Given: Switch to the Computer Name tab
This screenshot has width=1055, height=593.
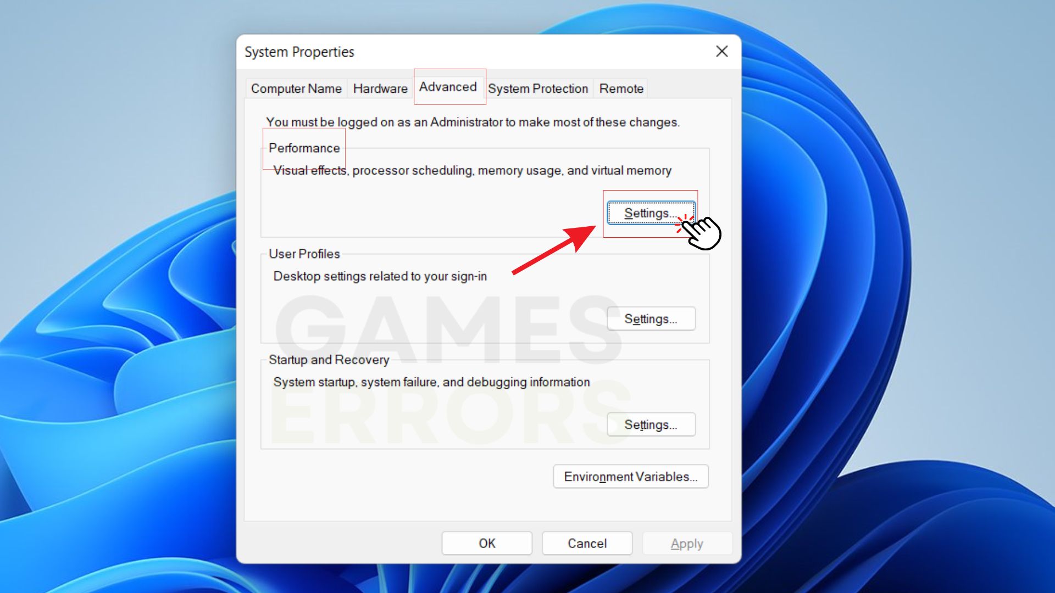Looking at the screenshot, I should click(296, 88).
